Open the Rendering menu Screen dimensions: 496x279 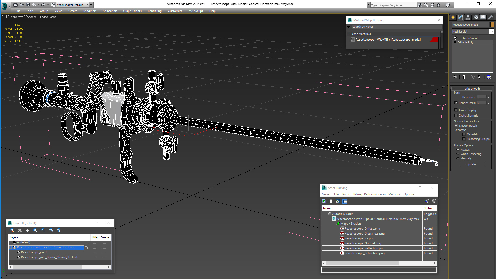coord(154,11)
